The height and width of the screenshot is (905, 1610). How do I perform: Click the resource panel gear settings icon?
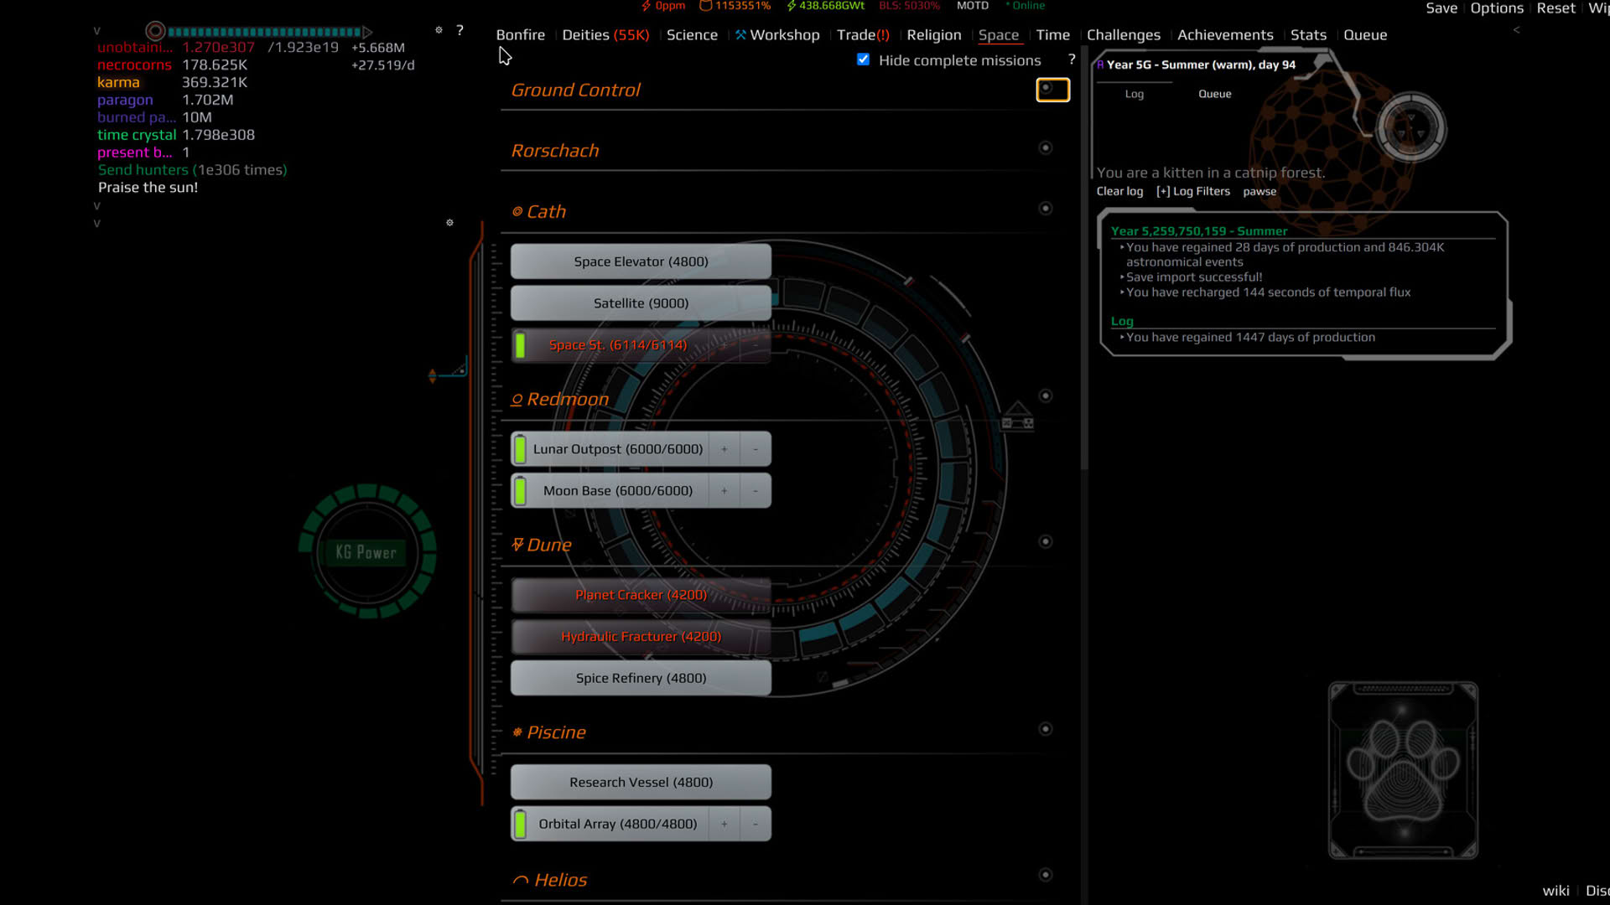[x=439, y=30]
